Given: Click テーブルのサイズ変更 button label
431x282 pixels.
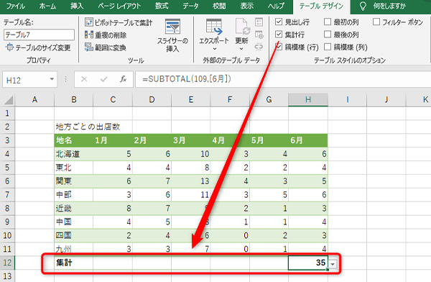Looking at the screenshot, I should tap(43, 47).
